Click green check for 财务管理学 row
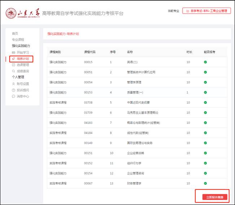Image resolution: width=235 pixels, height=205 pixels. pyautogui.click(x=205, y=183)
